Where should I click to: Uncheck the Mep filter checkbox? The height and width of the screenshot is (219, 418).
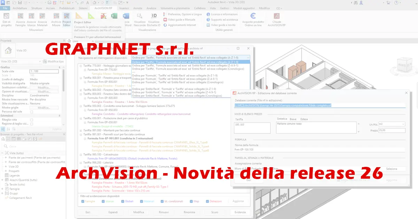click(x=191, y=201)
